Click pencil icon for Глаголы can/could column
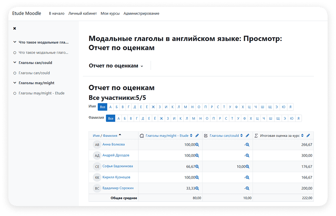Image resolution: width=336 pixels, height=216 pixels. (247, 136)
